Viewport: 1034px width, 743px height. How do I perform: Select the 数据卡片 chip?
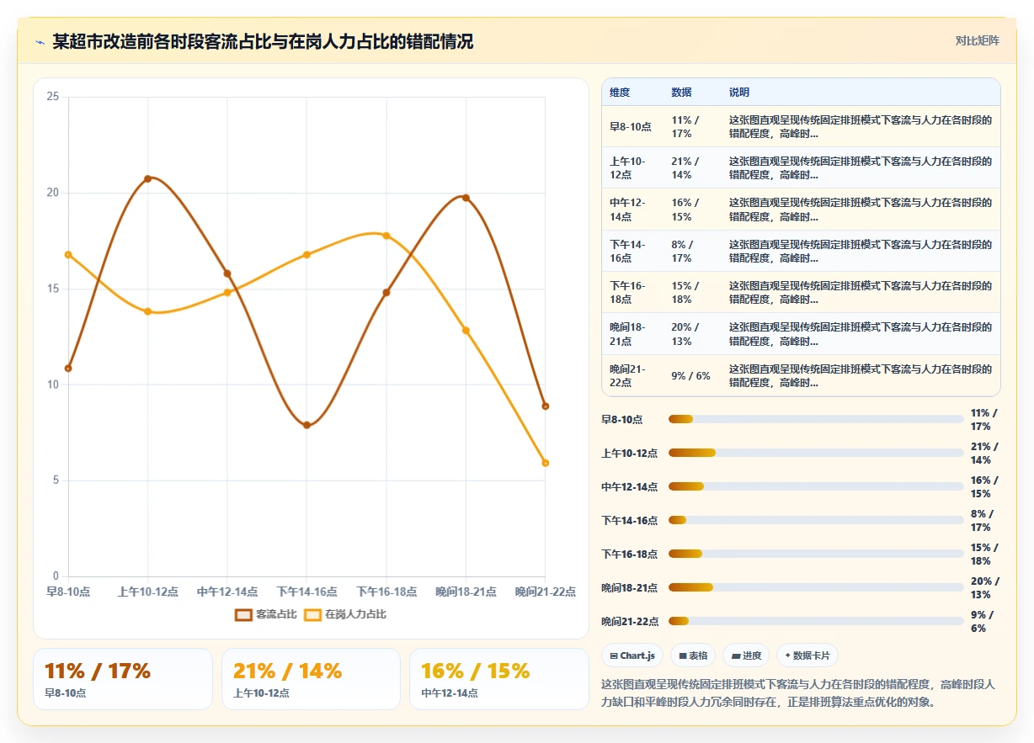[807, 655]
